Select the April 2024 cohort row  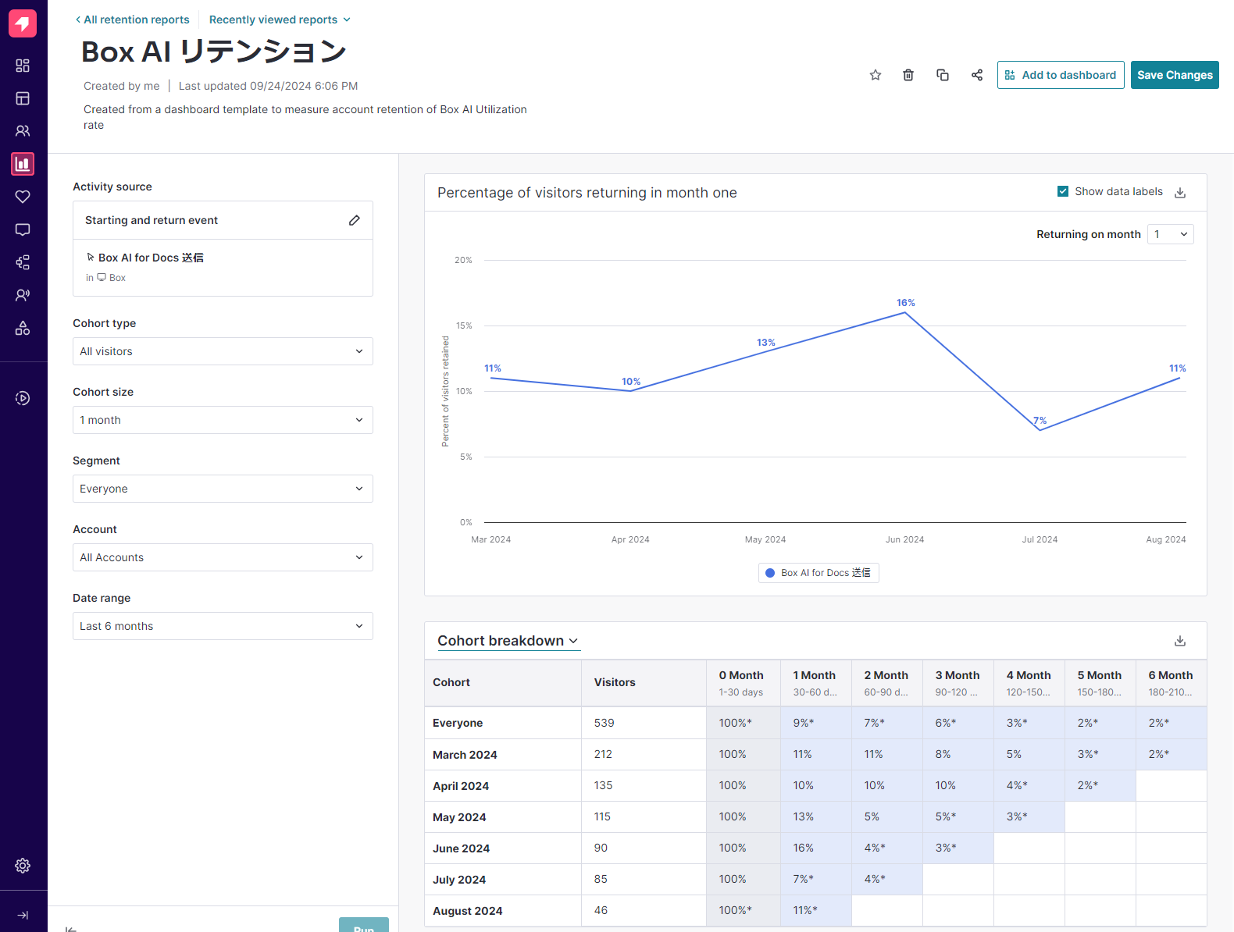tap(815, 785)
